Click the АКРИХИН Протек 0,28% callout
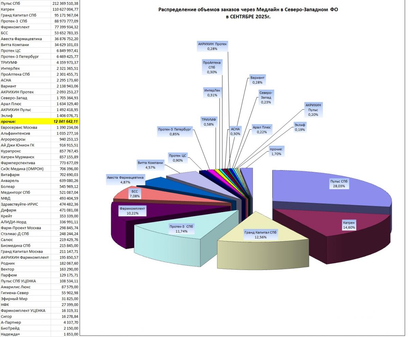This screenshot has height=337, width=408. (212, 46)
